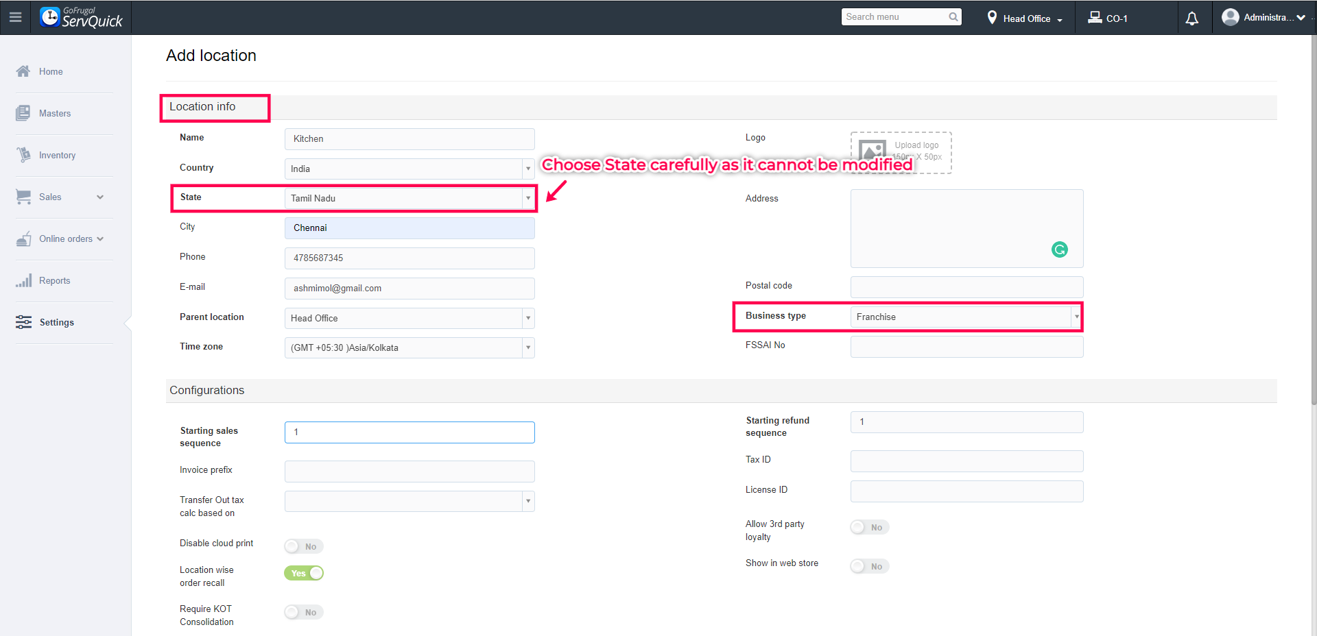This screenshot has width=1317, height=636.
Task: Open Reports menu item
Action: (54, 280)
